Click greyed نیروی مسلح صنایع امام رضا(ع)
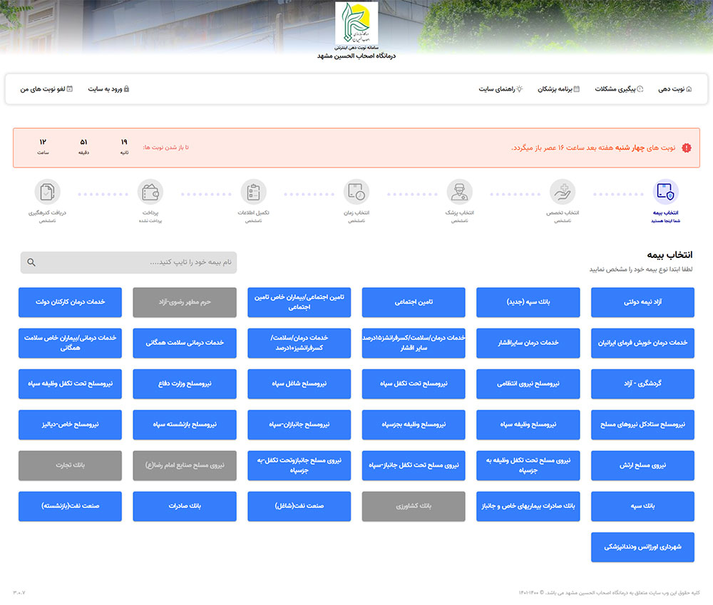 click(x=185, y=465)
